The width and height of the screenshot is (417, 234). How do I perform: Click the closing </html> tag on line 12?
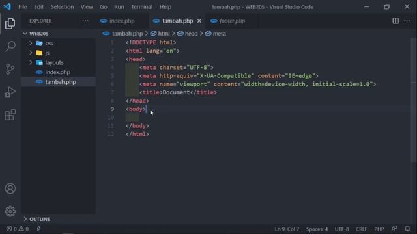[x=137, y=135]
